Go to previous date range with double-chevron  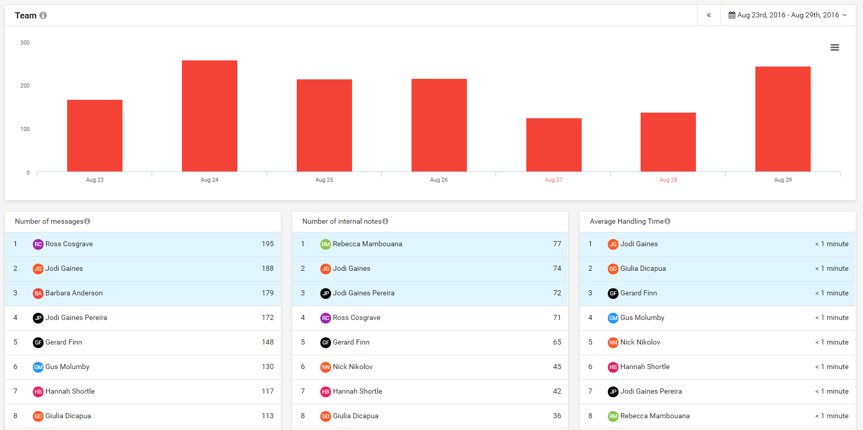(709, 15)
